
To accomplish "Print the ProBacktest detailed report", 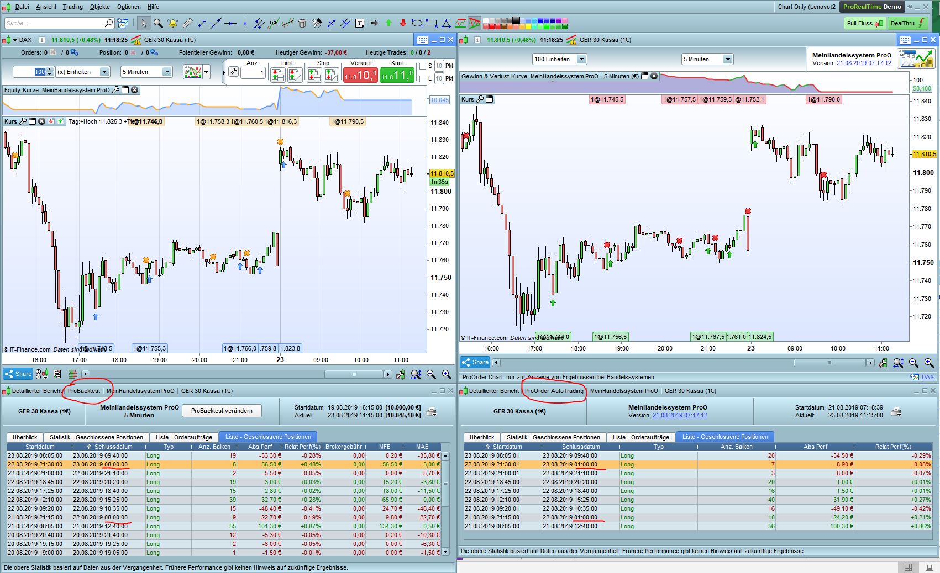I will pos(432,411).
